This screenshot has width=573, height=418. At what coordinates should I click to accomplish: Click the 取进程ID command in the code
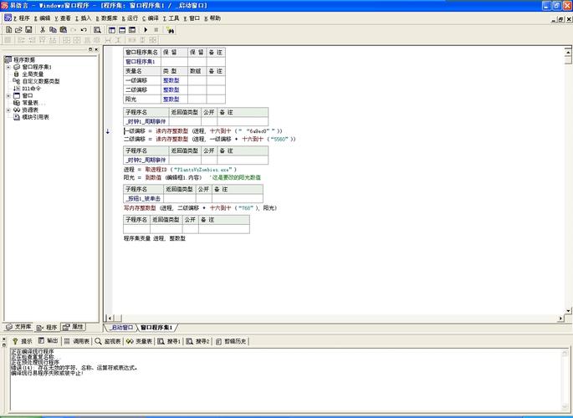(156, 170)
